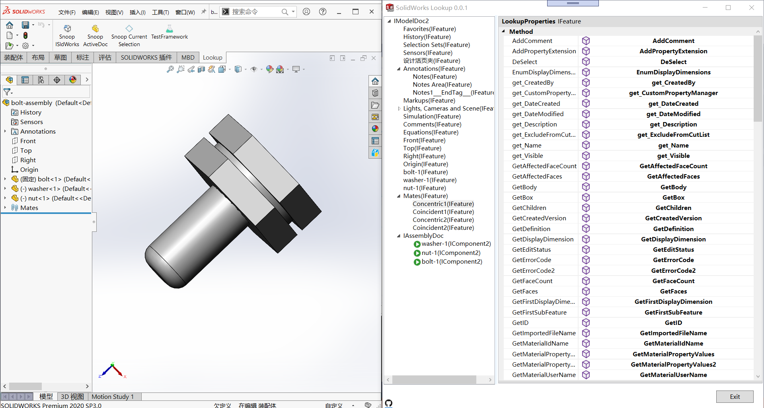Open the Save dropdown arrow
764x408 pixels.
[33, 25]
